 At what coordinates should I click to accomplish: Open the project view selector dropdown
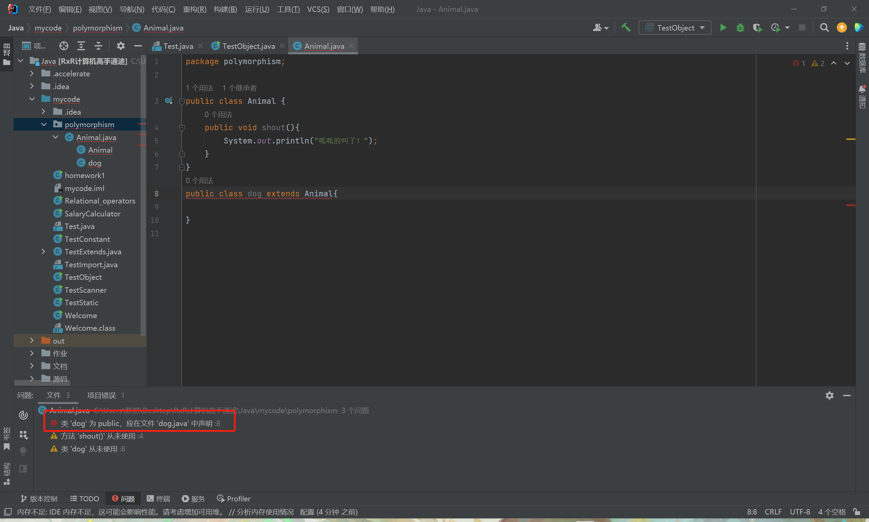point(34,46)
